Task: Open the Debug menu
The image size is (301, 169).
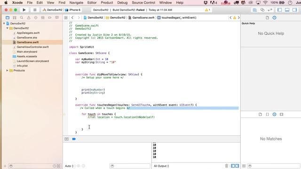Action: pos(122,3)
